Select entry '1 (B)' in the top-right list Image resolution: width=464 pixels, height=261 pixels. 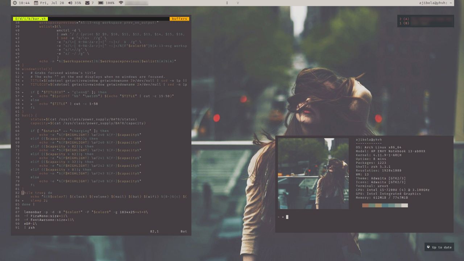click(404, 23)
